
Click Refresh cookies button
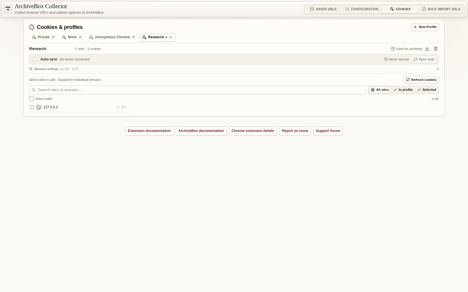(421, 80)
